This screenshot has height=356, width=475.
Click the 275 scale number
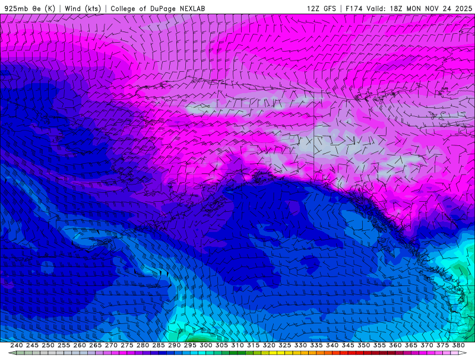[x=127, y=345]
